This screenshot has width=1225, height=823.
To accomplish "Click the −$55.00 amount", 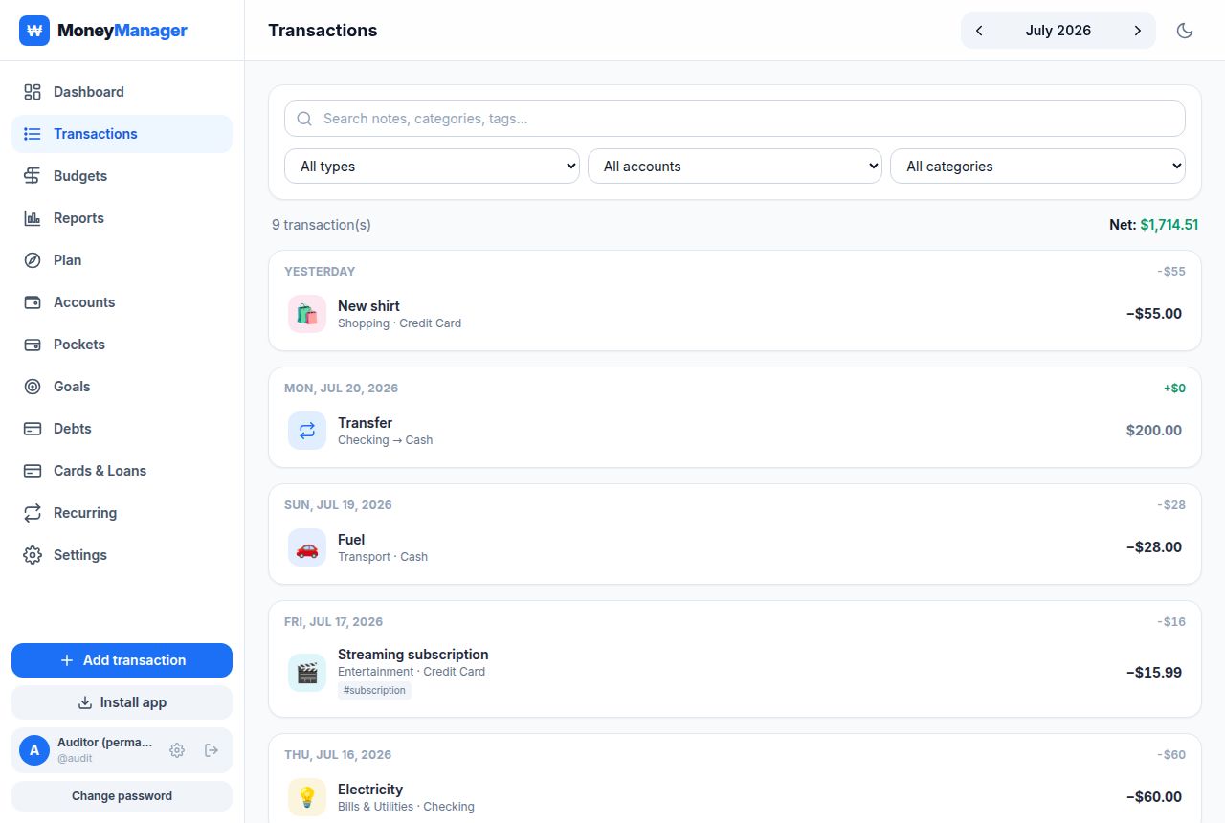I will click(x=1154, y=314).
